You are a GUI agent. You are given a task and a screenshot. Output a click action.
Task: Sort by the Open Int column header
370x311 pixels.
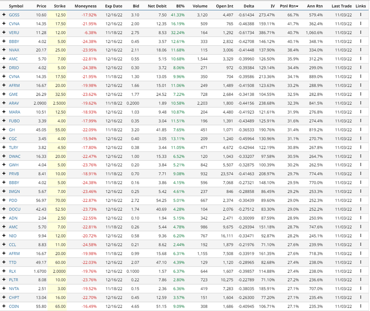[x=224, y=6]
